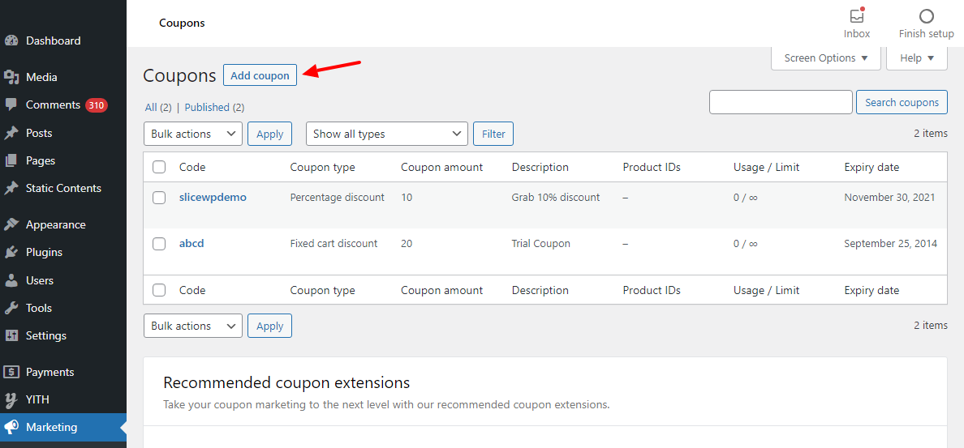Open the Marketing menu item
964x448 pixels.
tap(52, 427)
